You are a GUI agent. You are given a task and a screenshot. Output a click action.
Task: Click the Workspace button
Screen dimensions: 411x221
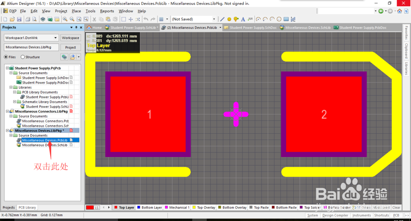71,38
